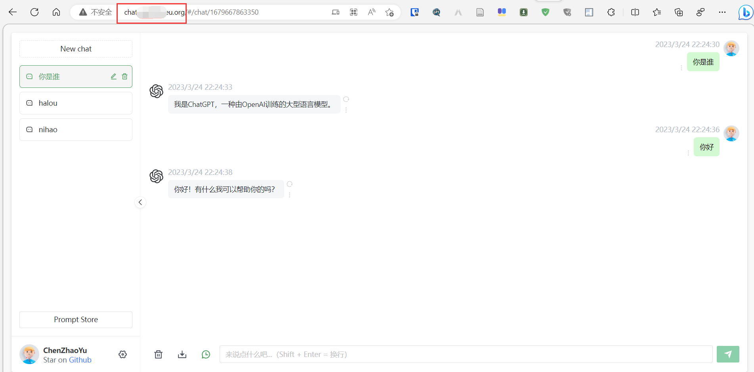Open collections icon in toolbar
This screenshot has height=372, width=754.
point(679,12)
